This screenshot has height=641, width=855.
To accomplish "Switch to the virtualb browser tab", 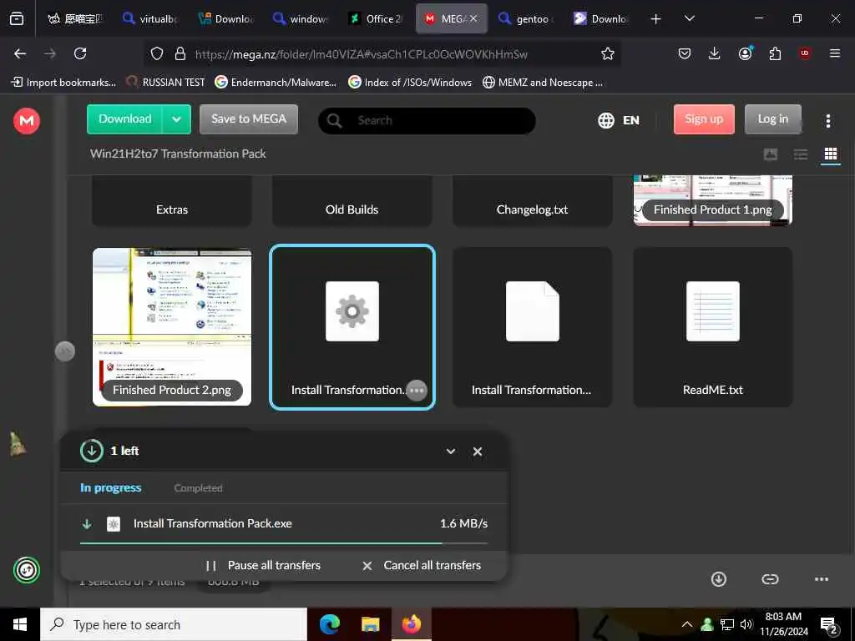I will pyautogui.click(x=150, y=19).
